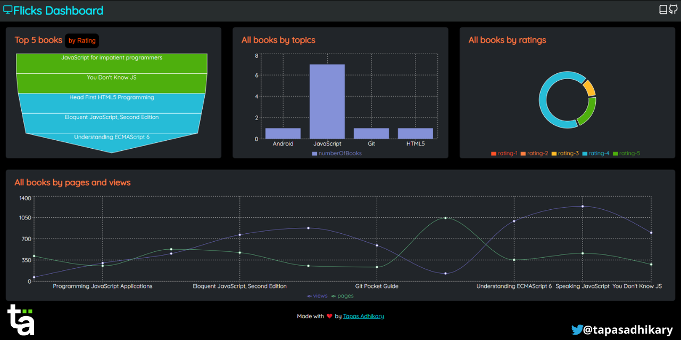
Task: Click the purple numberOfBooks legend marker
Action: coord(314,152)
